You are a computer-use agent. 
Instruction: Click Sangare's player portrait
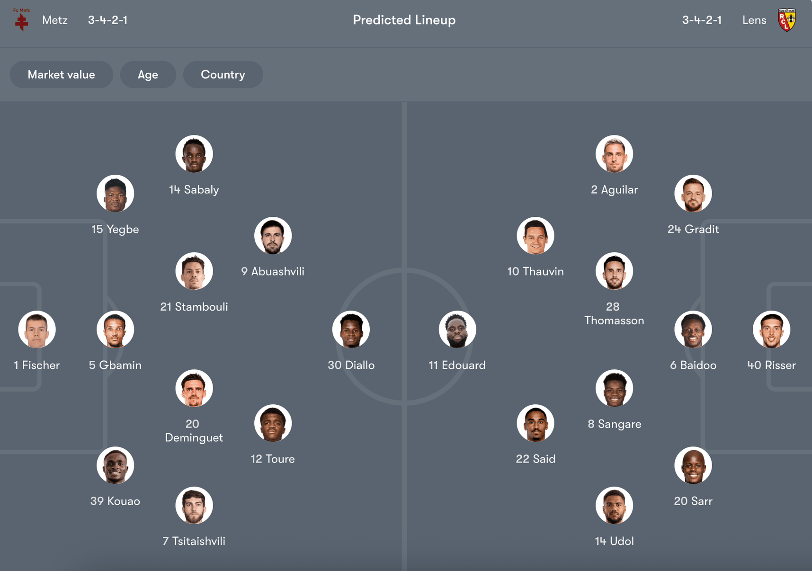coord(614,388)
